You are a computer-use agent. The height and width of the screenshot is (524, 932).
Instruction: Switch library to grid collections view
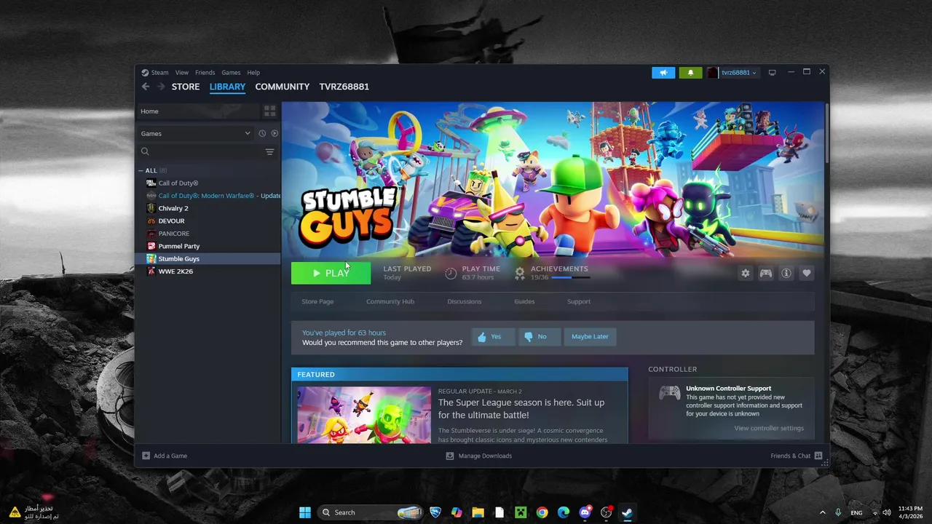(x=270, y=111)
